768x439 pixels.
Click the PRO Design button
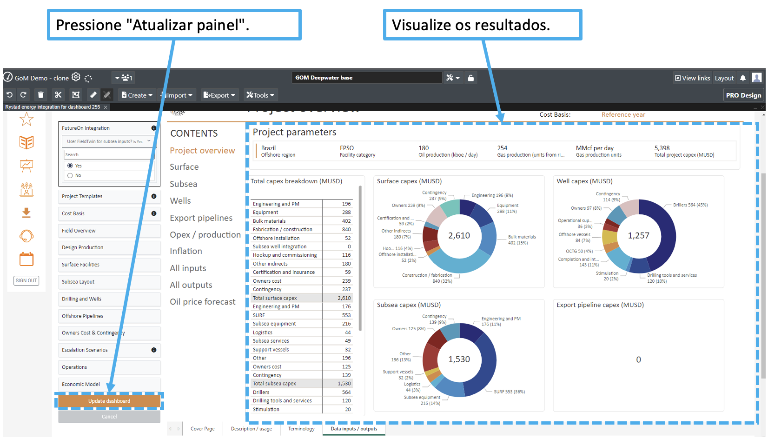[x=743, y=95]
